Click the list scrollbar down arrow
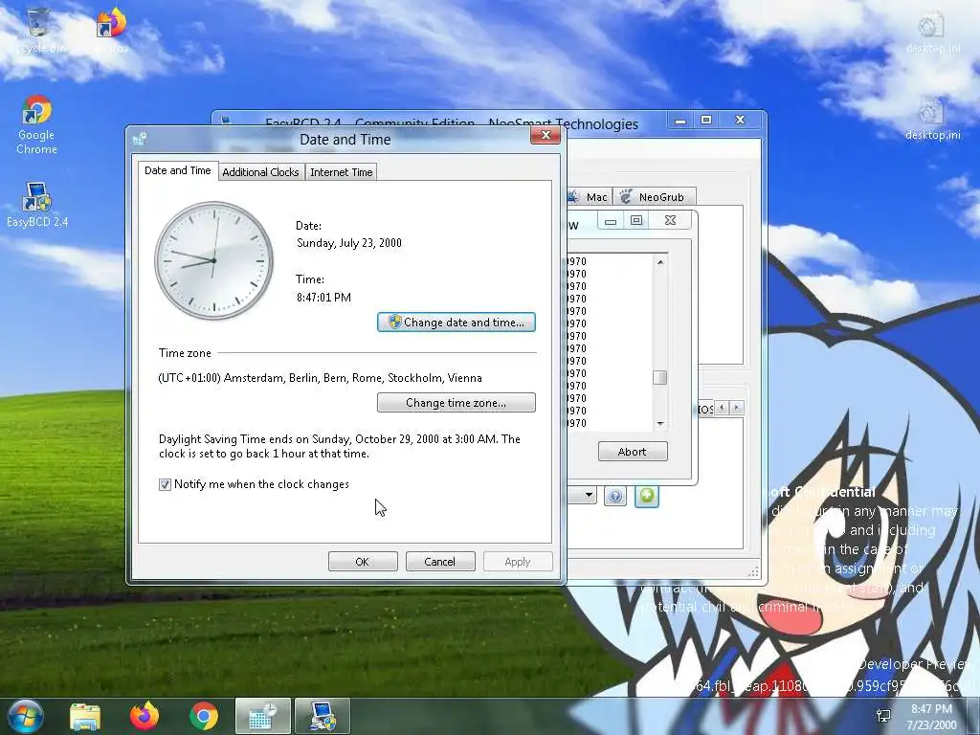The height and width of the screenshot is (735, 980). coord(660,424)
